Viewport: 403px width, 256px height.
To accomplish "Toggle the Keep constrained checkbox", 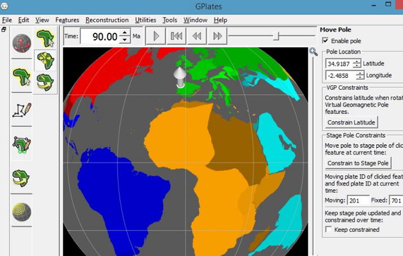I will pyautogui.click(x=328, y=229).
